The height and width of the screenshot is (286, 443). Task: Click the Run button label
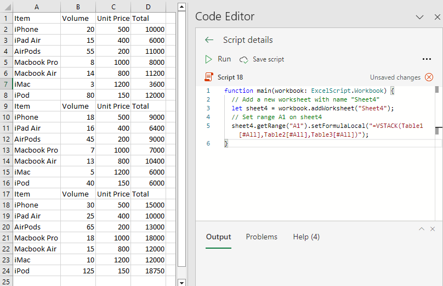224,59
